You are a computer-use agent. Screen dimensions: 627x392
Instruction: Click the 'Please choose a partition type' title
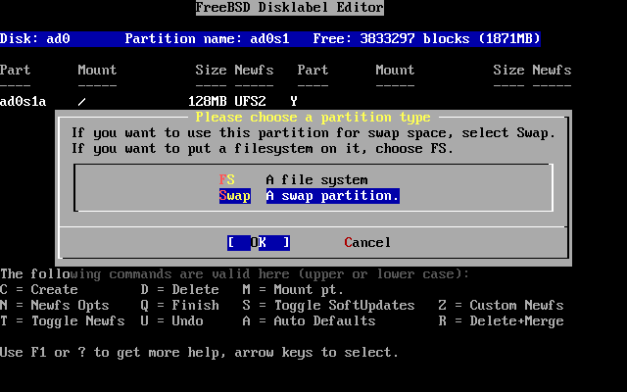pyautogui.click(x=313, y=118)
